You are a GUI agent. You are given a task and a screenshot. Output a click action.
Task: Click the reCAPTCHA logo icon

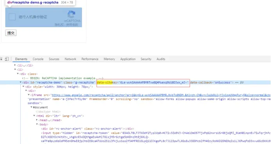click(x=72, y=14)
